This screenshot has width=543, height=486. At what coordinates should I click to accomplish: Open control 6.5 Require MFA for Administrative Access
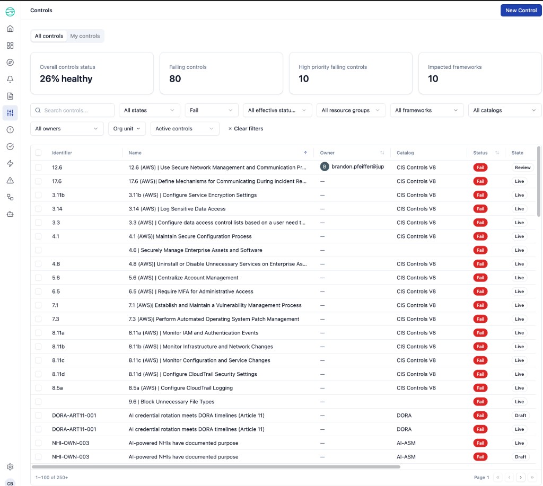point(191,291)
